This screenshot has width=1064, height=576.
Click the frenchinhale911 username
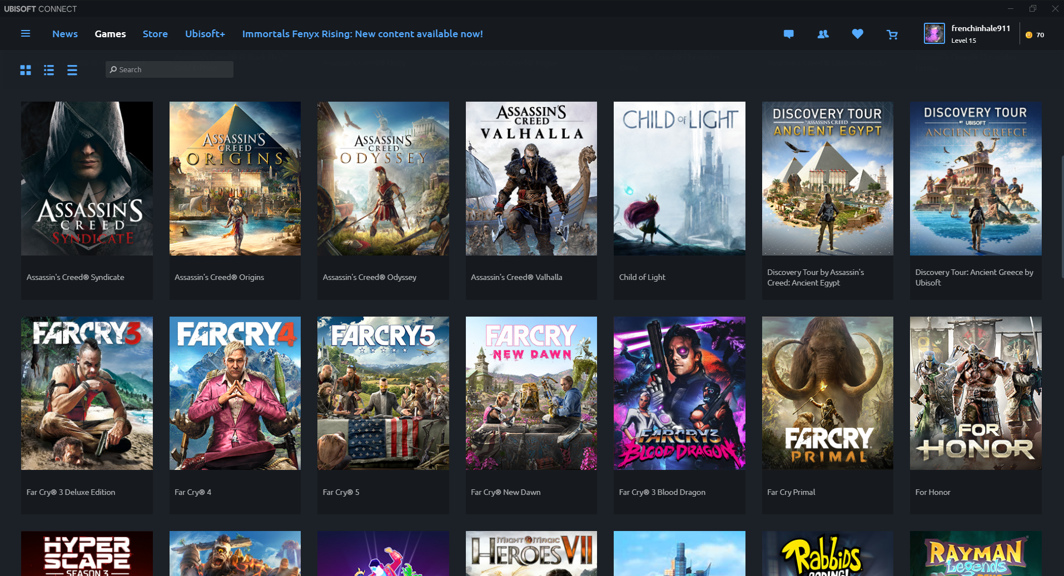coord(981,28)
